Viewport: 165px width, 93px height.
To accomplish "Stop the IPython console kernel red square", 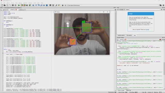I will click(x=160, y=40).
